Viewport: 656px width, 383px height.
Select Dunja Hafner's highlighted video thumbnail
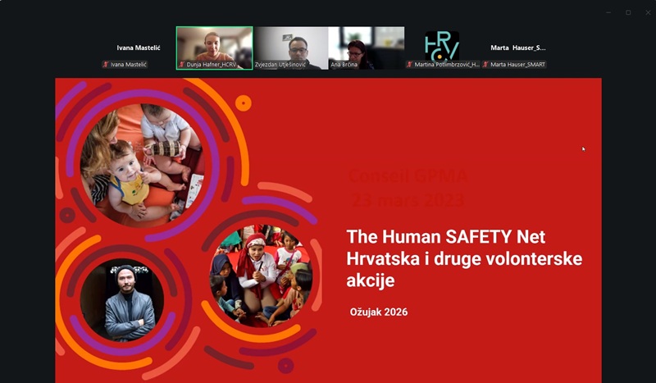tap(214, 48)
